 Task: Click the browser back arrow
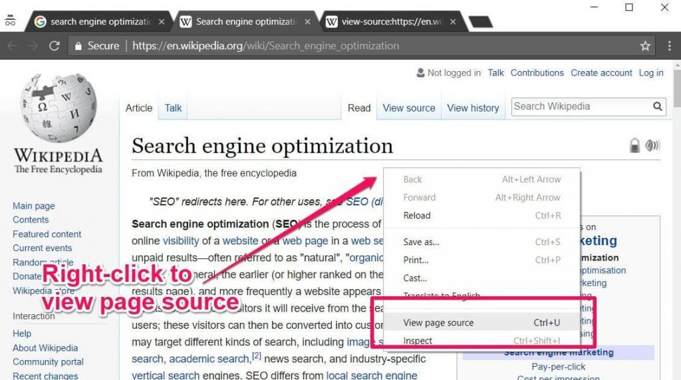tap(13, 46)
